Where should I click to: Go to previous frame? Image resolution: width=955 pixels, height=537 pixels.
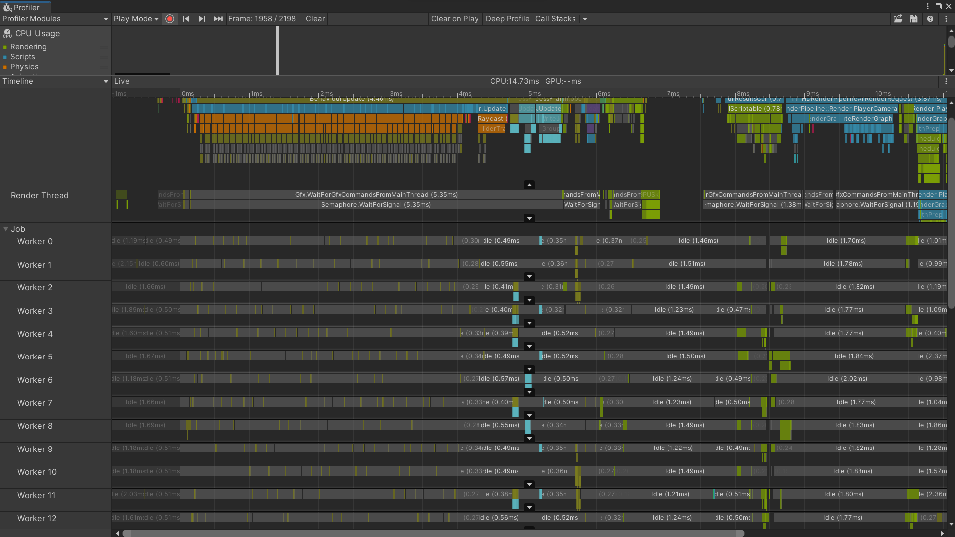186,19
